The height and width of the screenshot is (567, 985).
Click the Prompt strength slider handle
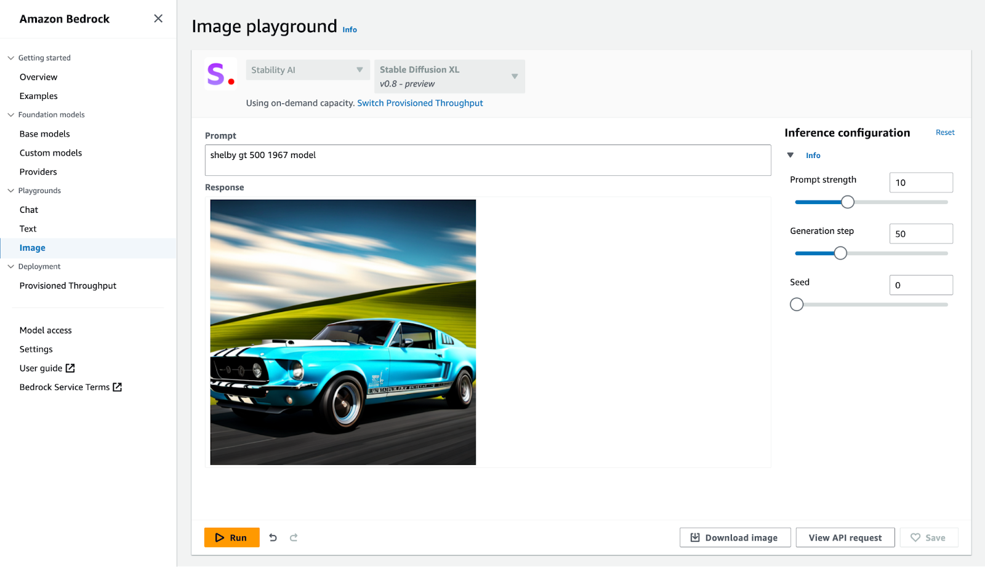pos(848,202)
